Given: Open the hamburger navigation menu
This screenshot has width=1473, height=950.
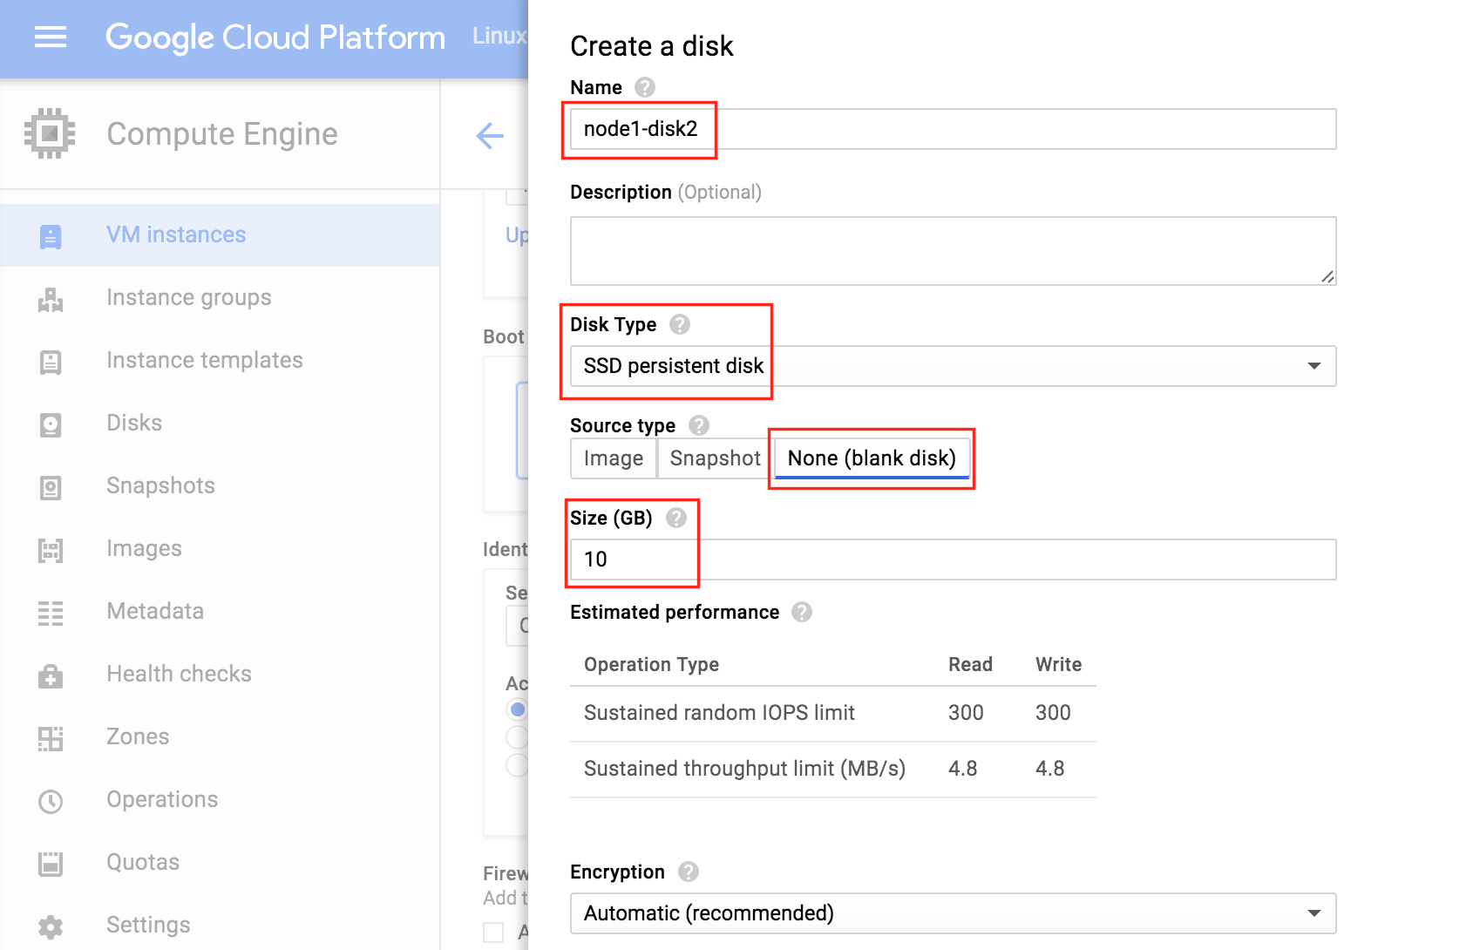Looking at the screenshot, I should (51, 37).
